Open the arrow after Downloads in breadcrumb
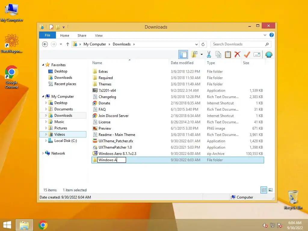Viewport: 308px width, 231px height. (134, 44)
